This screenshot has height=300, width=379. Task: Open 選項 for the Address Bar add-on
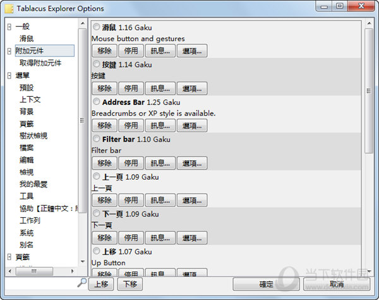point(192,125)
